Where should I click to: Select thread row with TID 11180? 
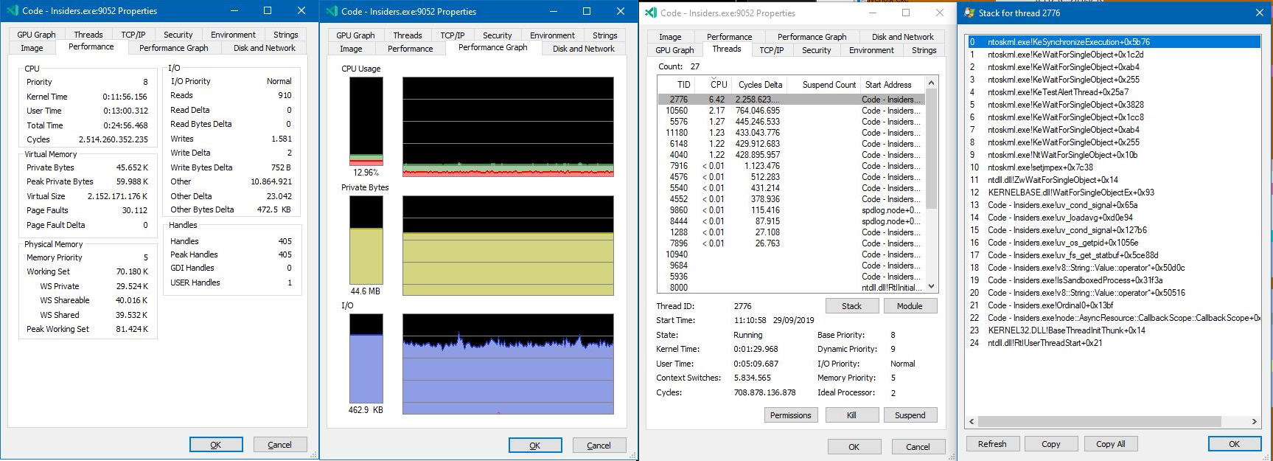click(791, 133)
